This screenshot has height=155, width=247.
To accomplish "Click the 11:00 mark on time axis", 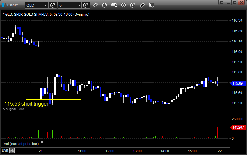I will (x=82, y=151).
